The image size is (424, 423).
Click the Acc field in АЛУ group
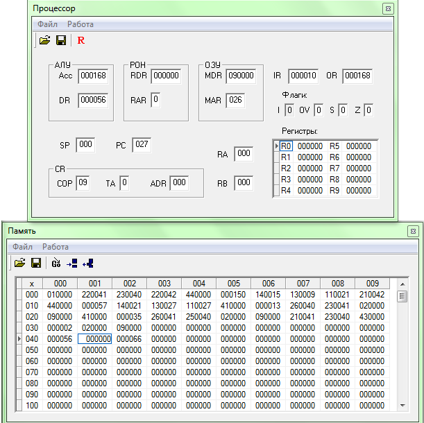(92, 76)
